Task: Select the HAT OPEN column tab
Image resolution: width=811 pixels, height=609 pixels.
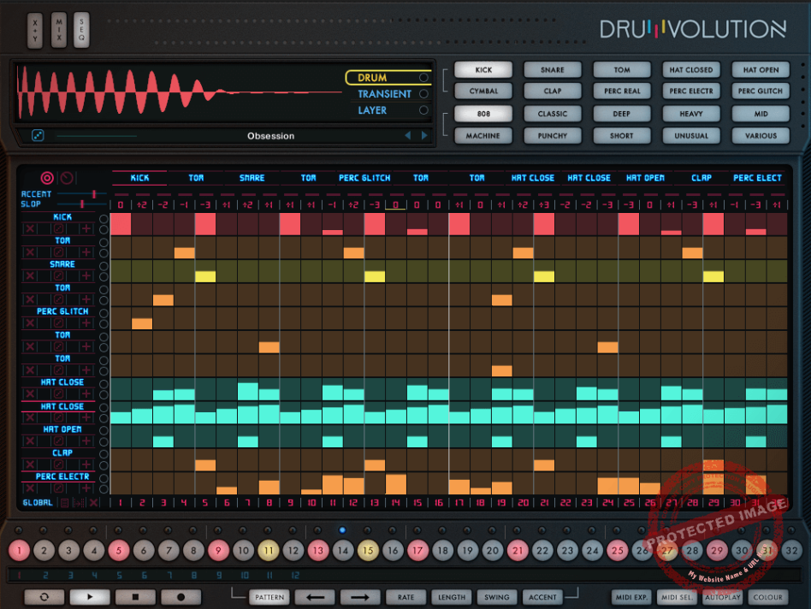Action: (645, 178)
